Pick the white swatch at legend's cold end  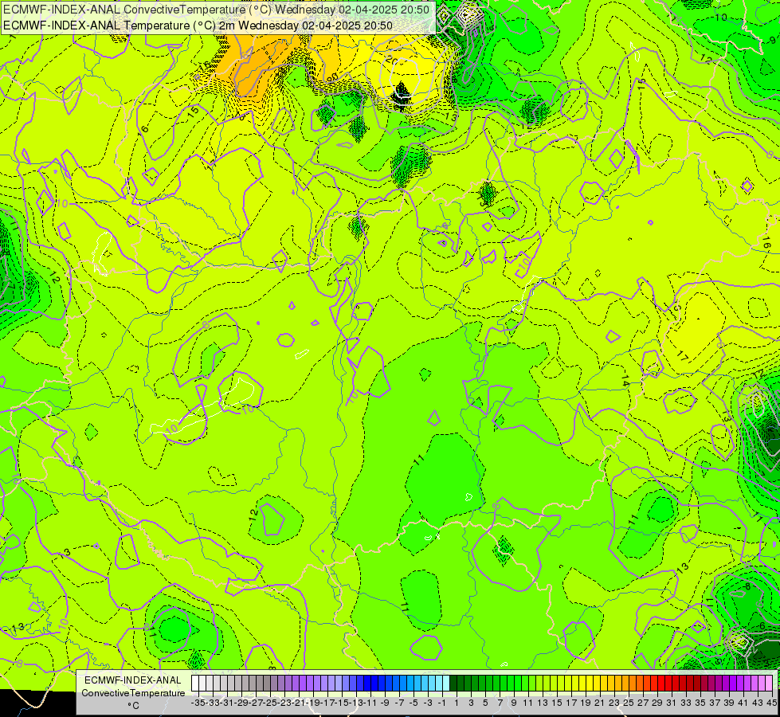(195, 684)
